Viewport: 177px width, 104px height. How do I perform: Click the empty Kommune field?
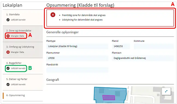(x=154, y=46)
